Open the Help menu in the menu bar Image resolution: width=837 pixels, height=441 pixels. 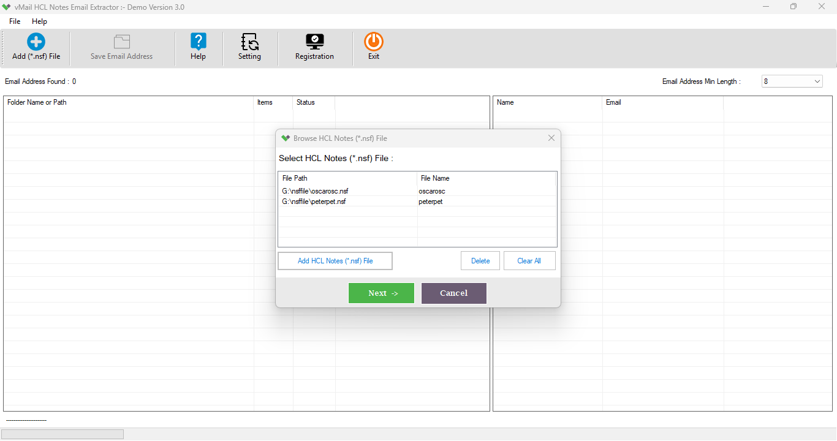(39, 21)
